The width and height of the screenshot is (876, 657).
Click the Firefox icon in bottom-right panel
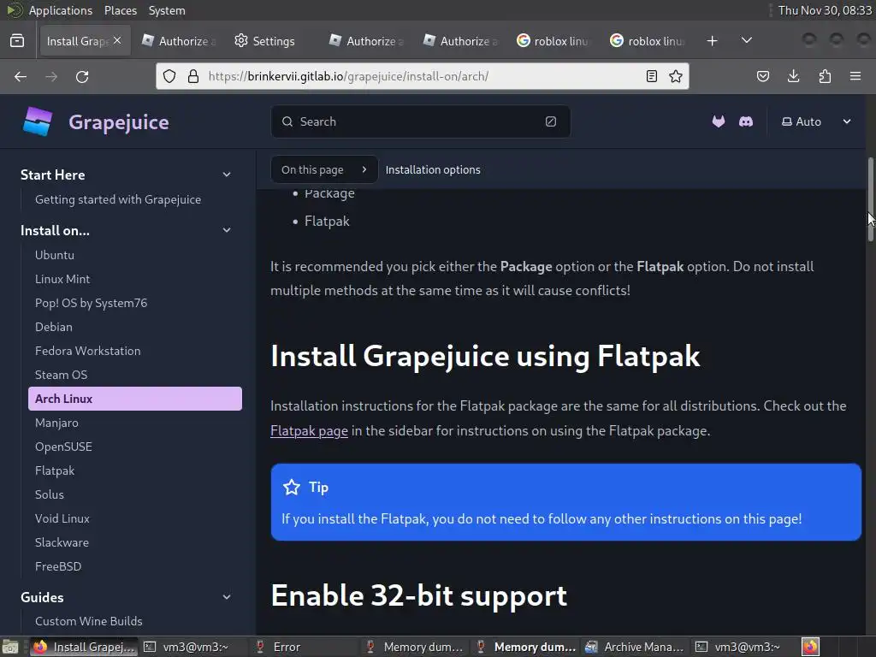(810, 647)
